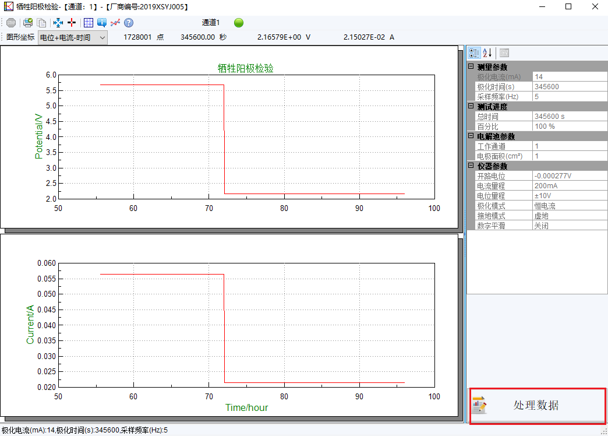Click the 处理数据 button
Image resolution: width=608 pixels, height=436 pixels.
[538, 405]
